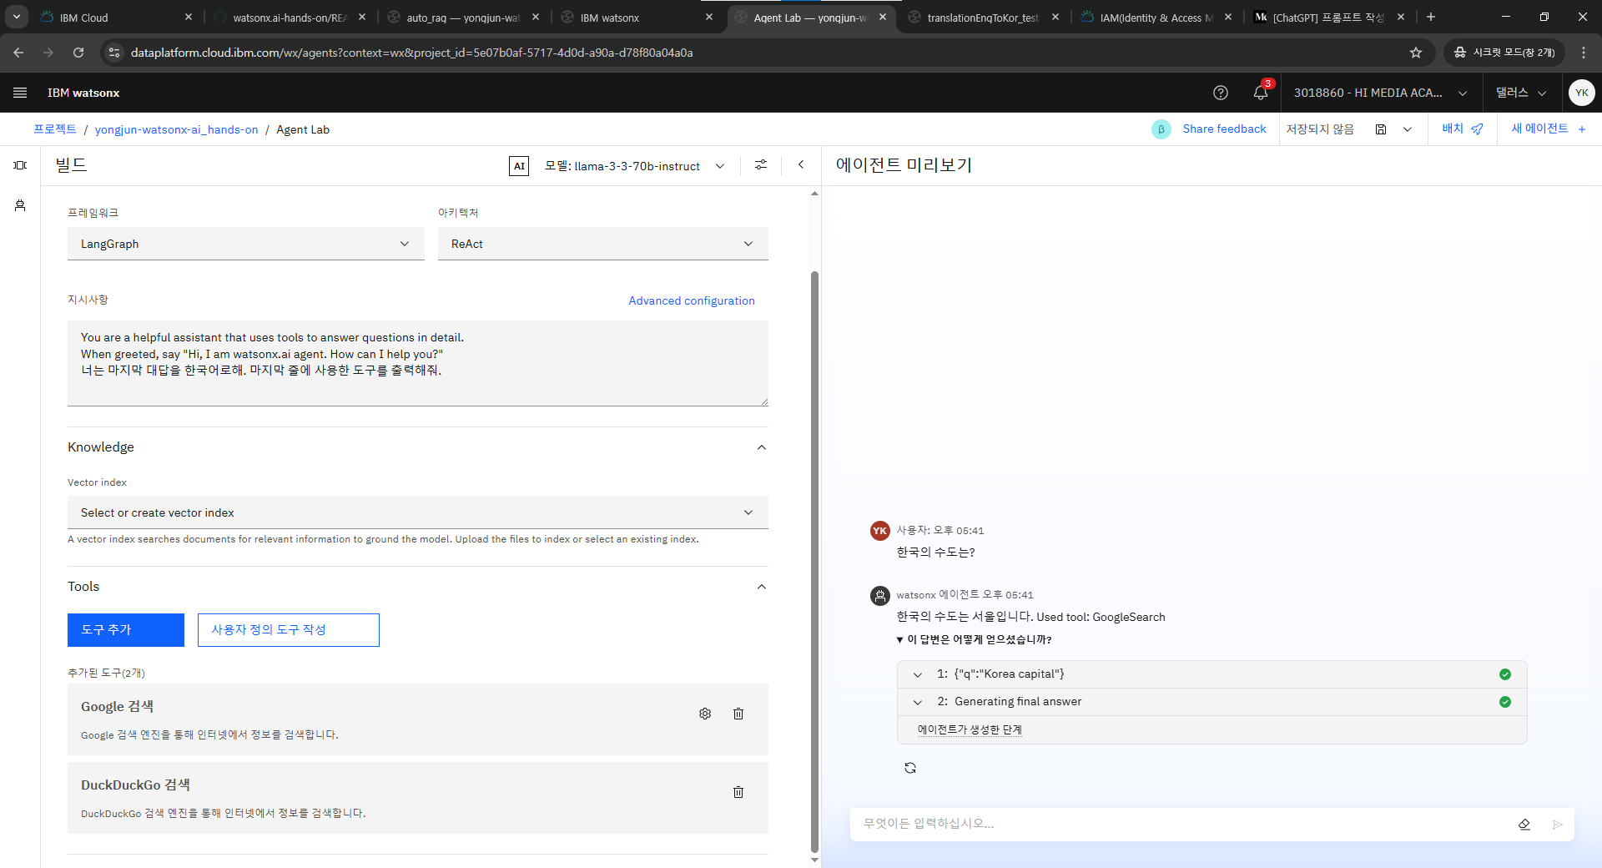Expand the save options chevron
1602x868 pixels.
pyautogui.click(x=1408, y=129)
